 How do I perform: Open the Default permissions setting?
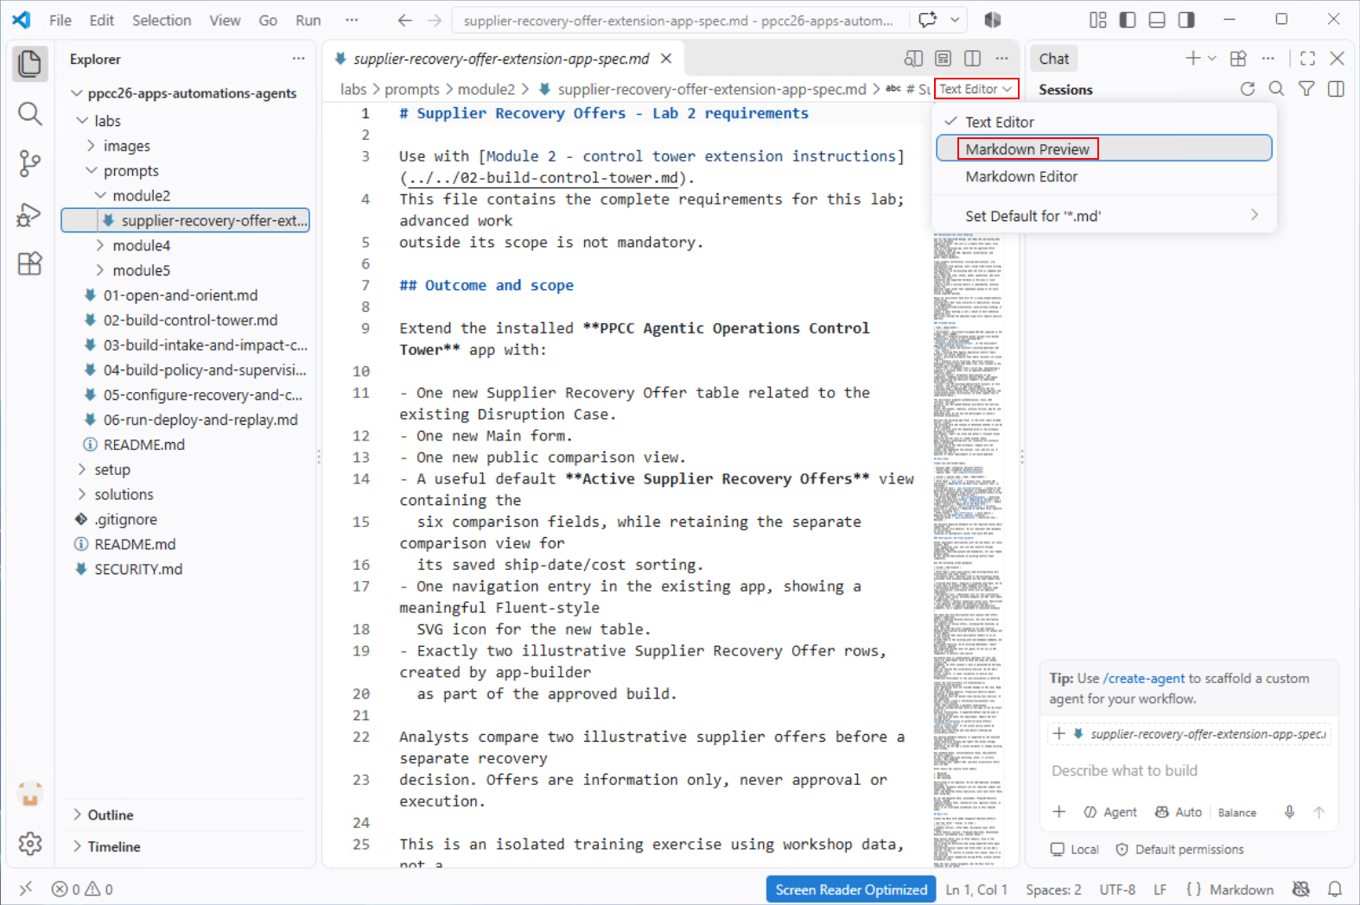(x=1179, y=850)
